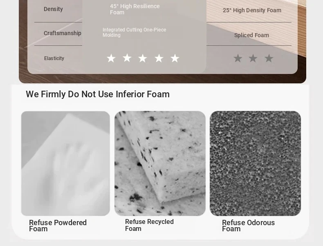Click the first white elasticity star
The height and width of the screenshot is (246, 323).
(x=111, y=58)
